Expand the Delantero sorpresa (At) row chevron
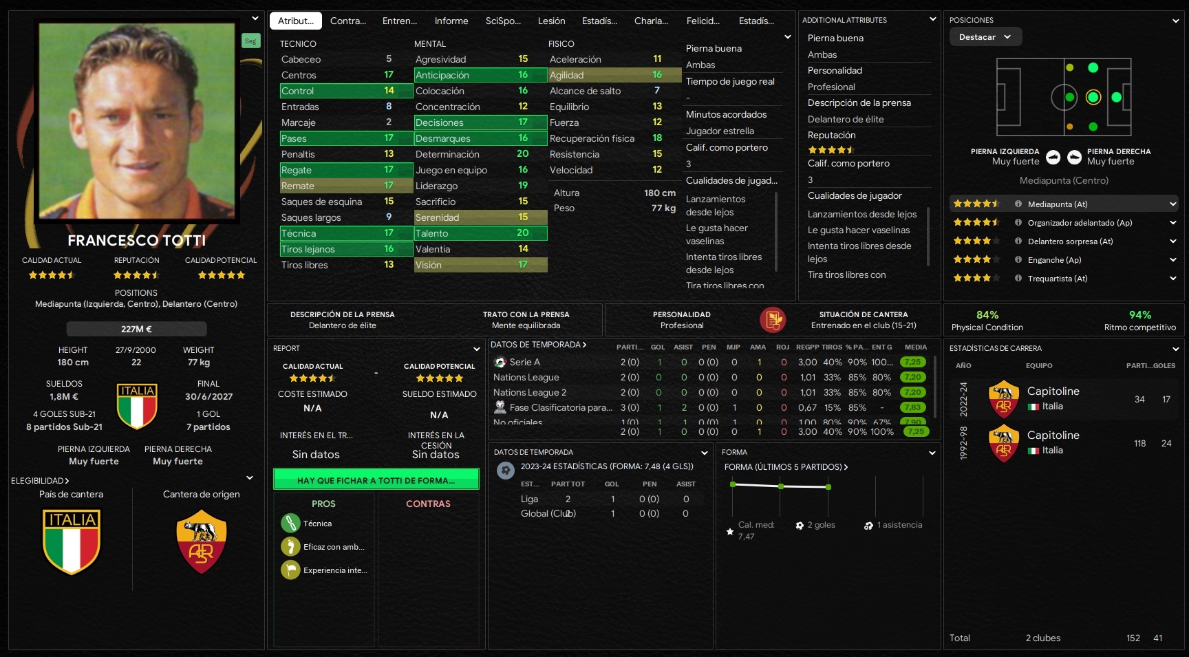 coord(1173,241)
